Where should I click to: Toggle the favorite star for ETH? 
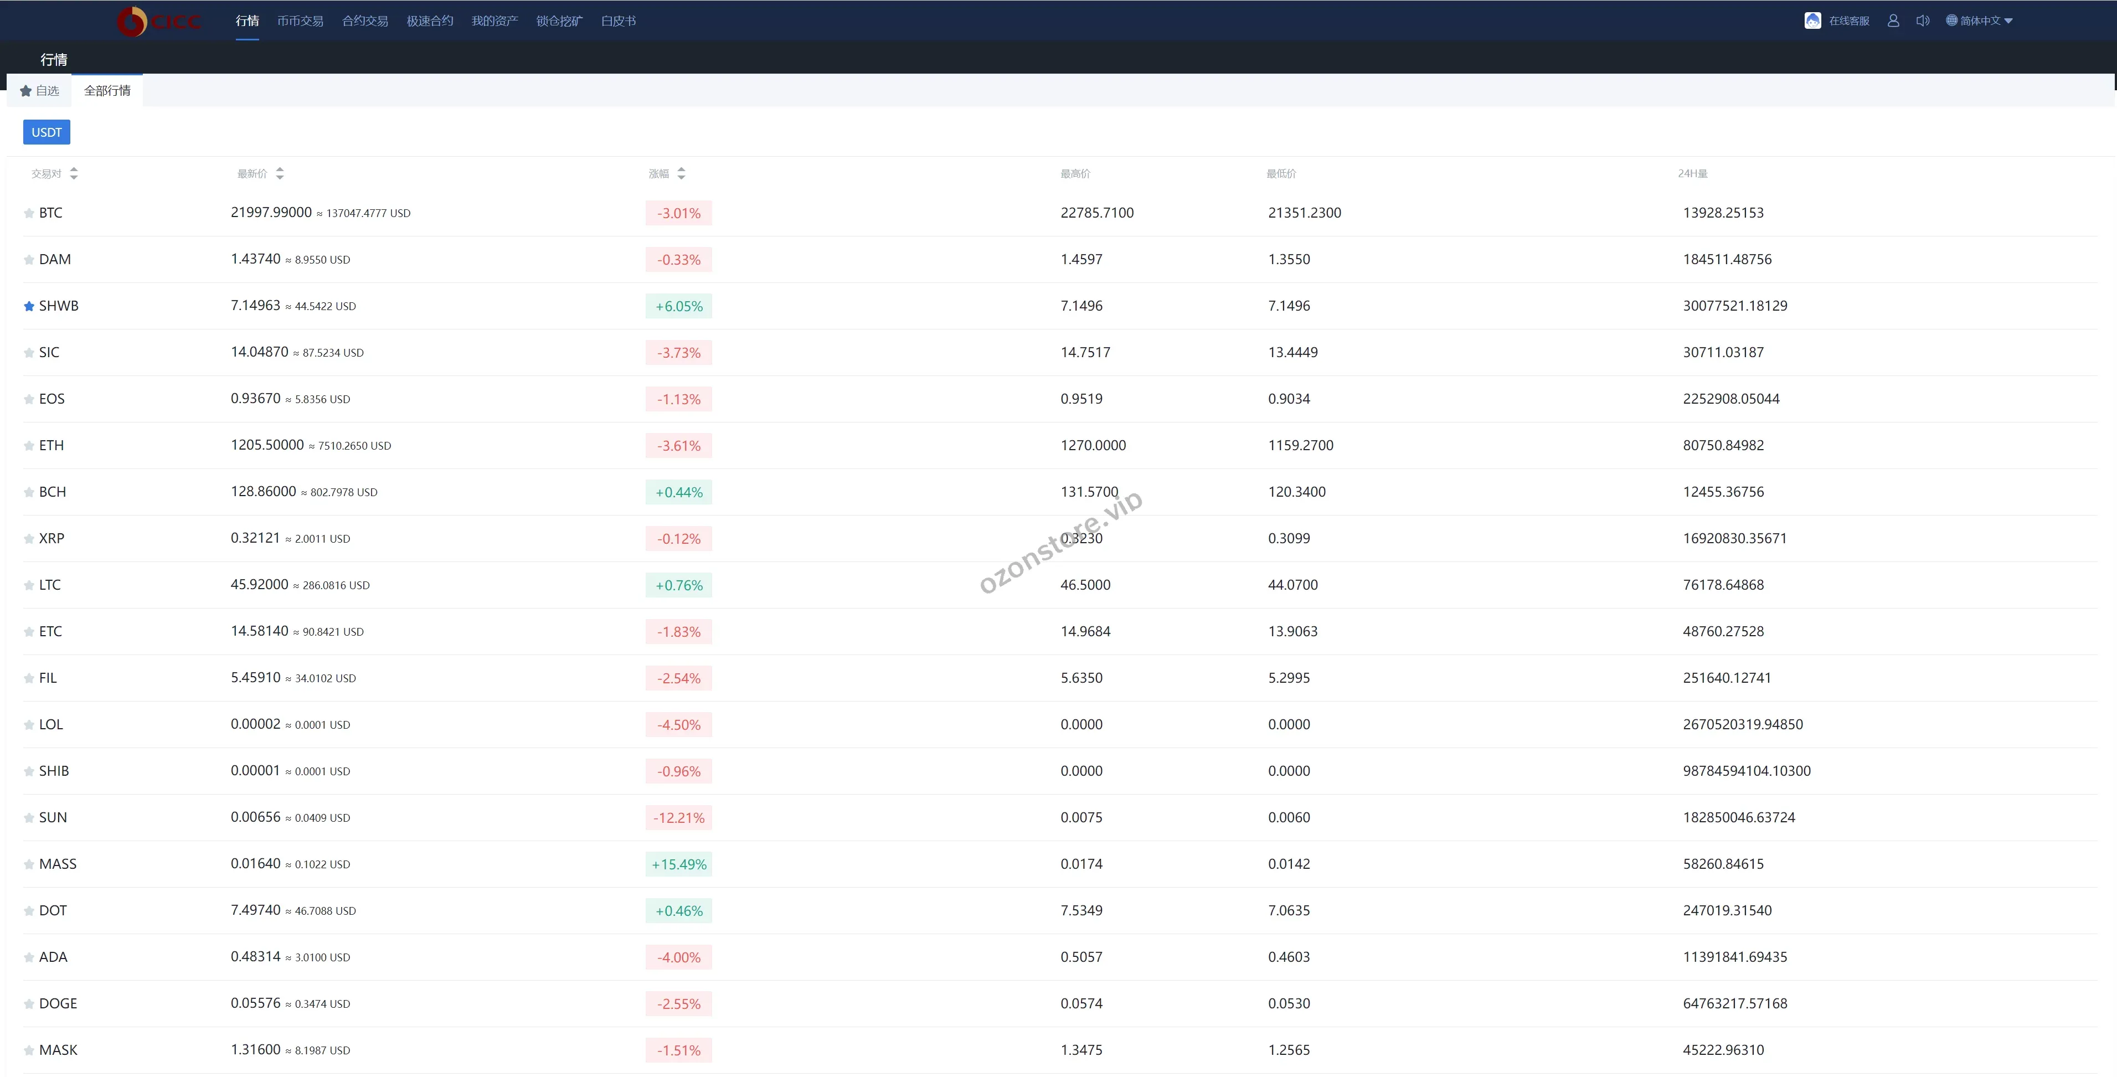pos(29,446)
